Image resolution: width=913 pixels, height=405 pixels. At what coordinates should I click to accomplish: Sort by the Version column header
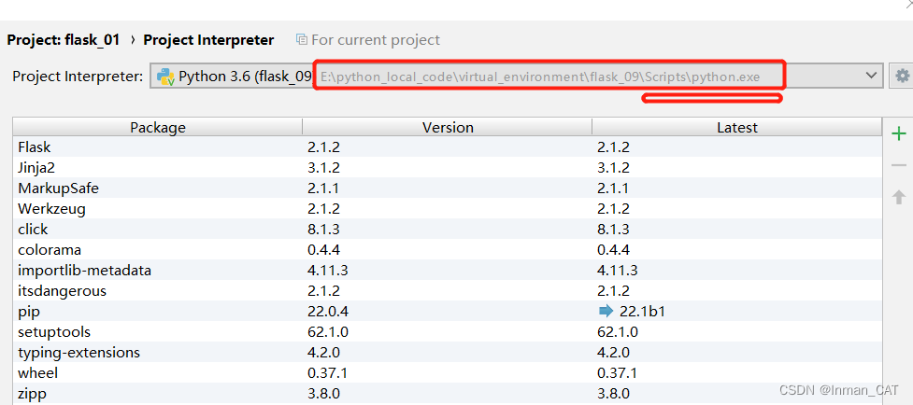point(448,127)
